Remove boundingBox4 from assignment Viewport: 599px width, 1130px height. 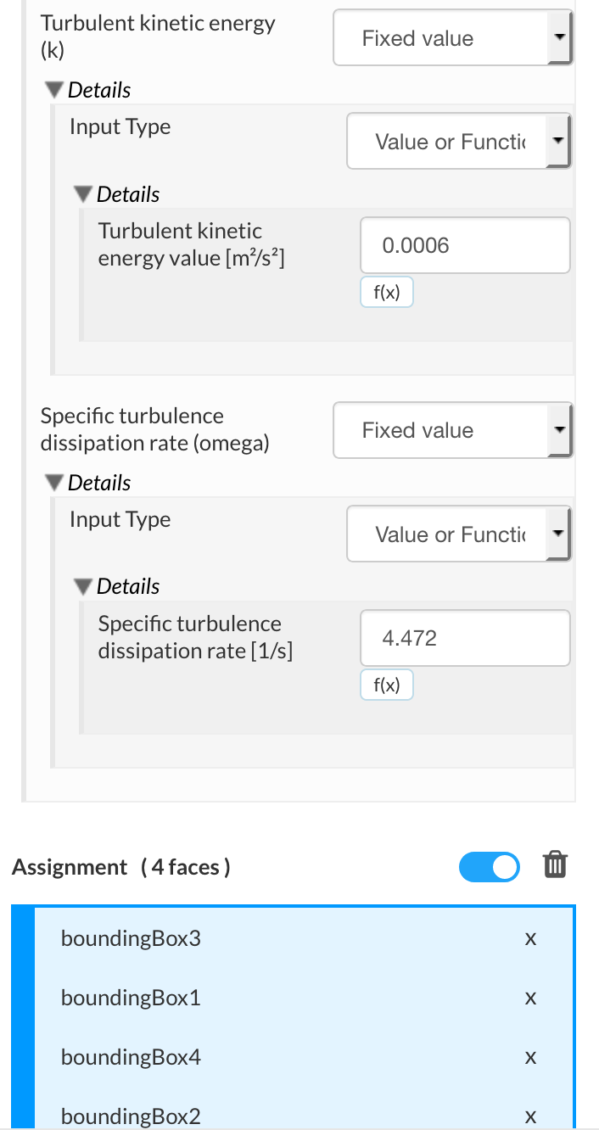(530, 1058)
